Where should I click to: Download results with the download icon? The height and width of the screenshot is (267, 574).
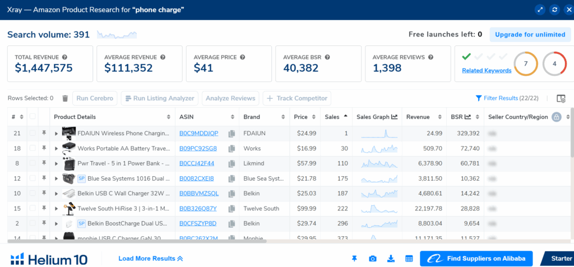click(391, 259)
